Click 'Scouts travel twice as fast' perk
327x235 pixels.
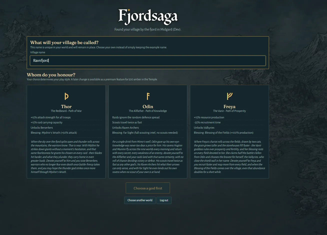[127, 122]
